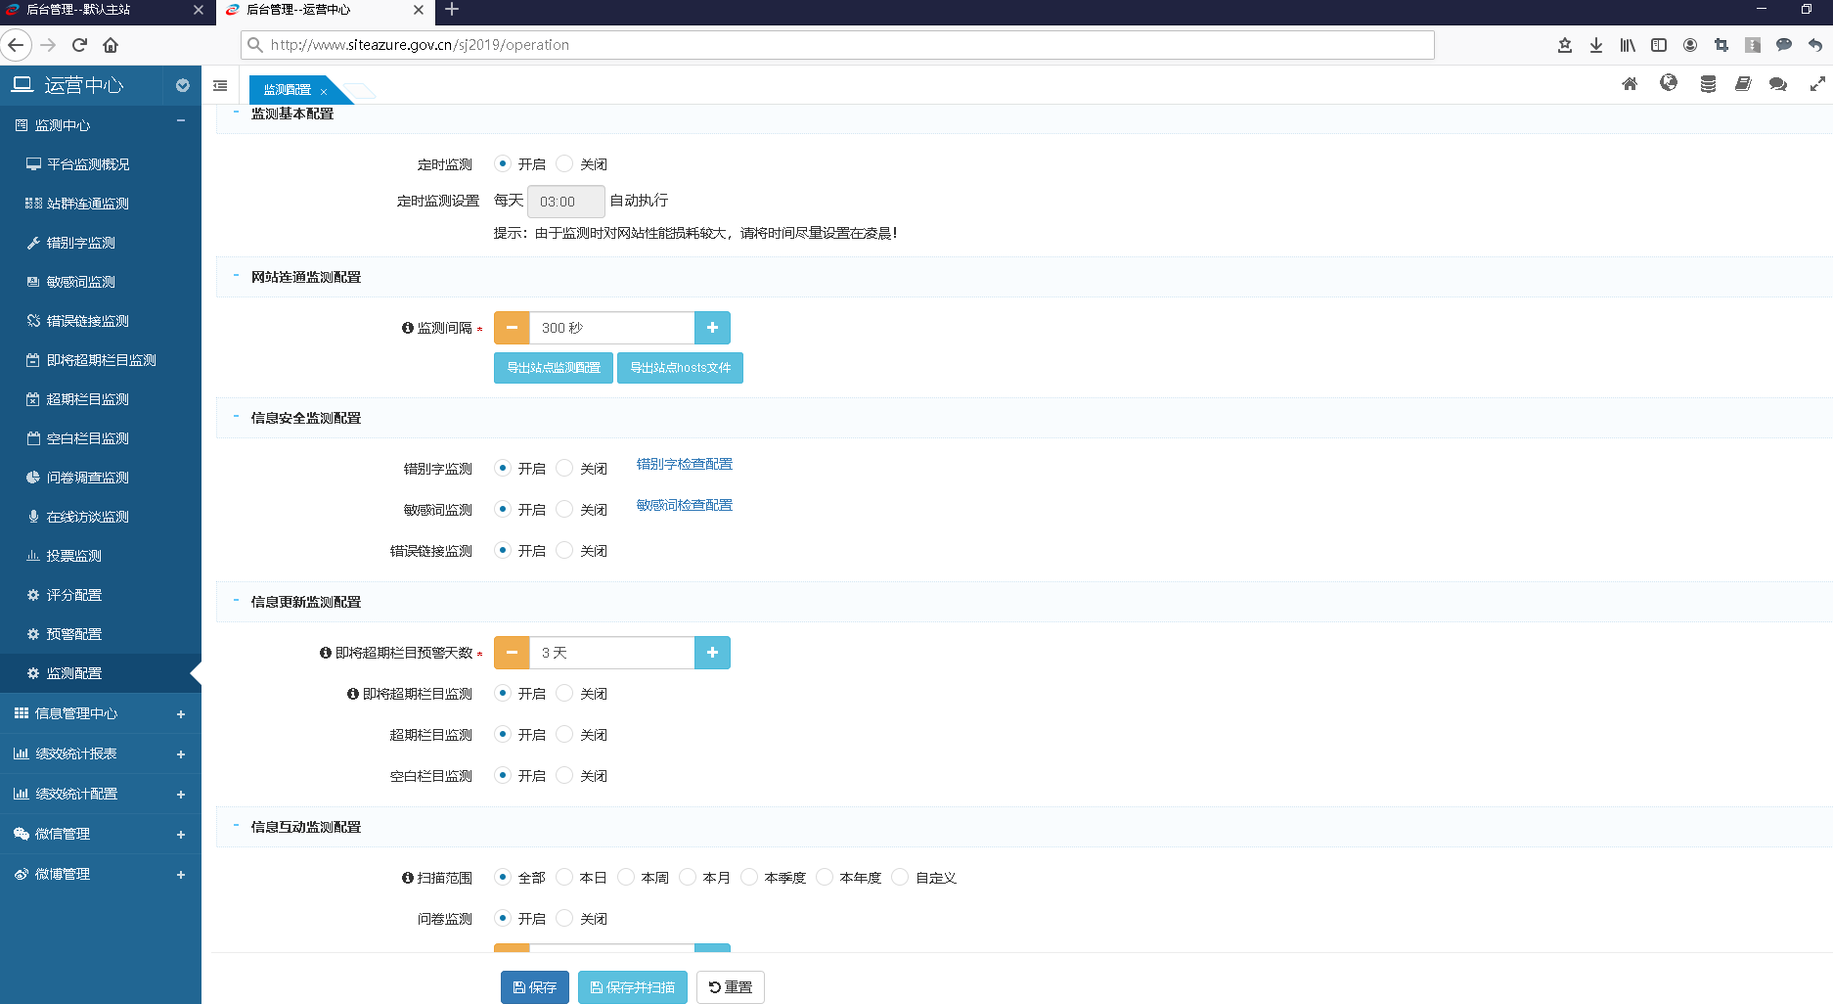
Task: Click the chat bubbles icon in page toolbar
Action: (1778, 84)
